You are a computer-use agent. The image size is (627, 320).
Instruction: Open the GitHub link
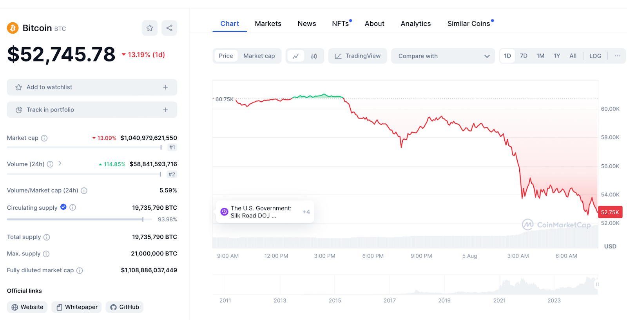[x=125, y=307]
